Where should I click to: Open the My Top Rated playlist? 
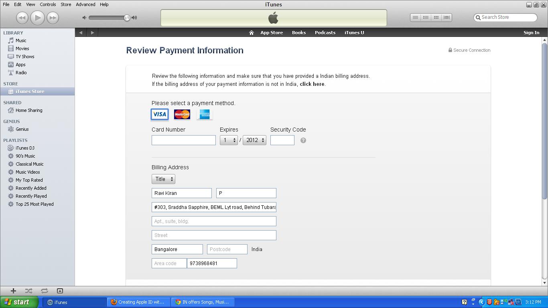tap(29, 180)
